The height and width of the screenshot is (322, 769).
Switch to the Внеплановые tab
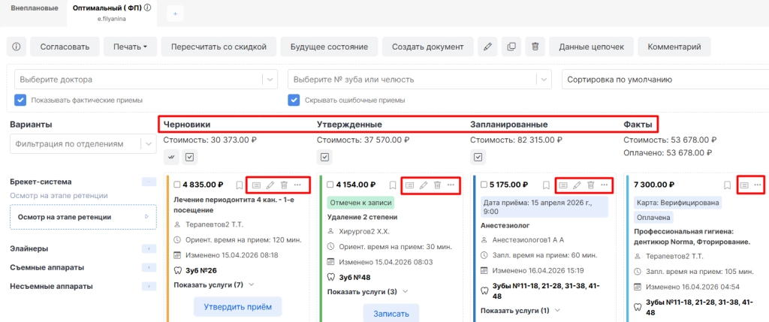35,8
